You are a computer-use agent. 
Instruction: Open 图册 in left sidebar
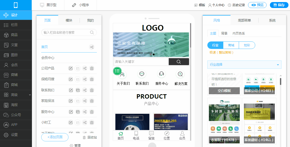16,55
